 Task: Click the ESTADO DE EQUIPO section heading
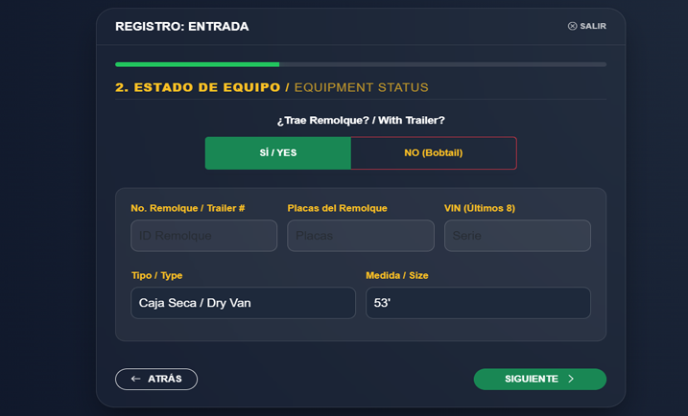pyautogui.click(x=198, y=87)
